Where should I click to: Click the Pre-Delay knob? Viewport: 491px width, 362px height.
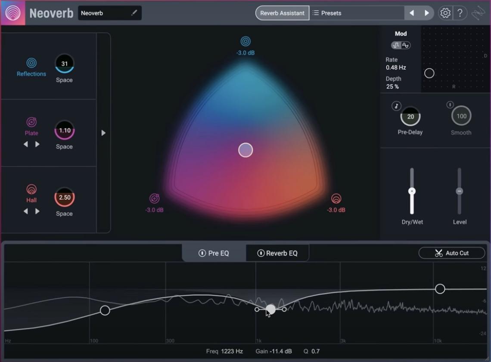pos(410,116)
